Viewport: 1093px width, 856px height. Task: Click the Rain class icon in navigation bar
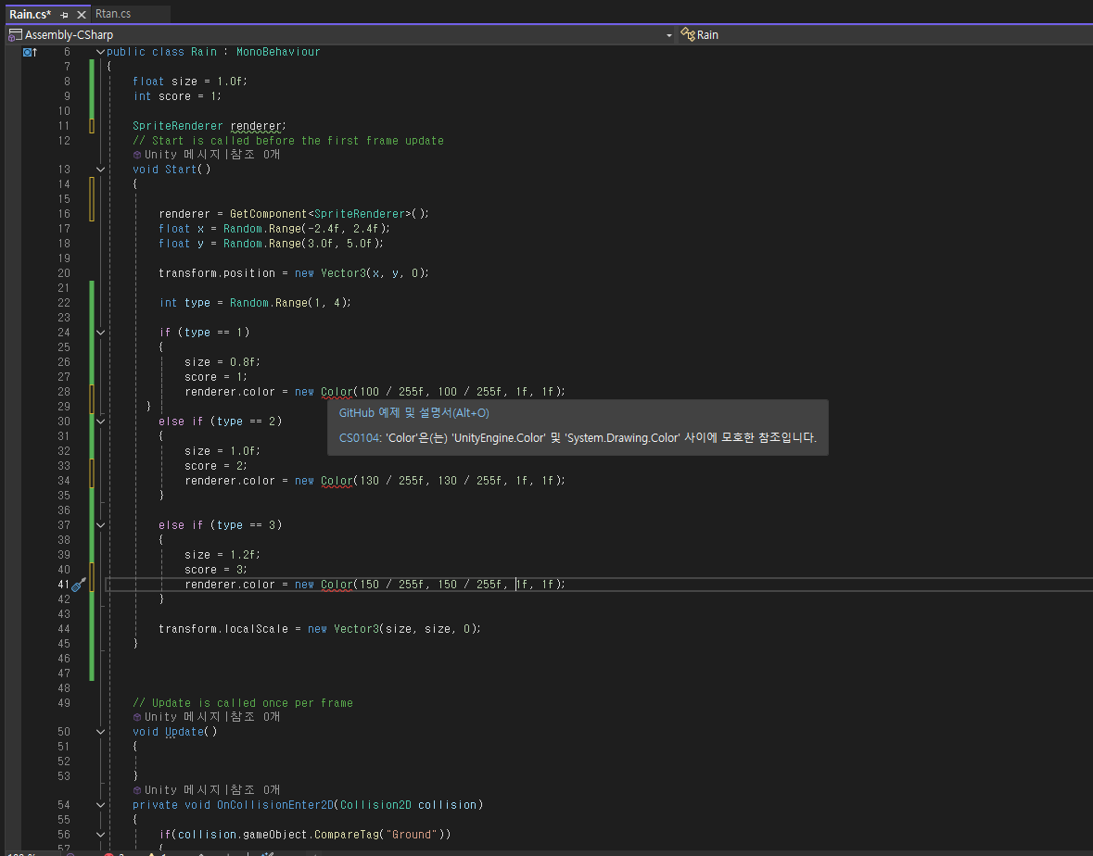[687, 35]
